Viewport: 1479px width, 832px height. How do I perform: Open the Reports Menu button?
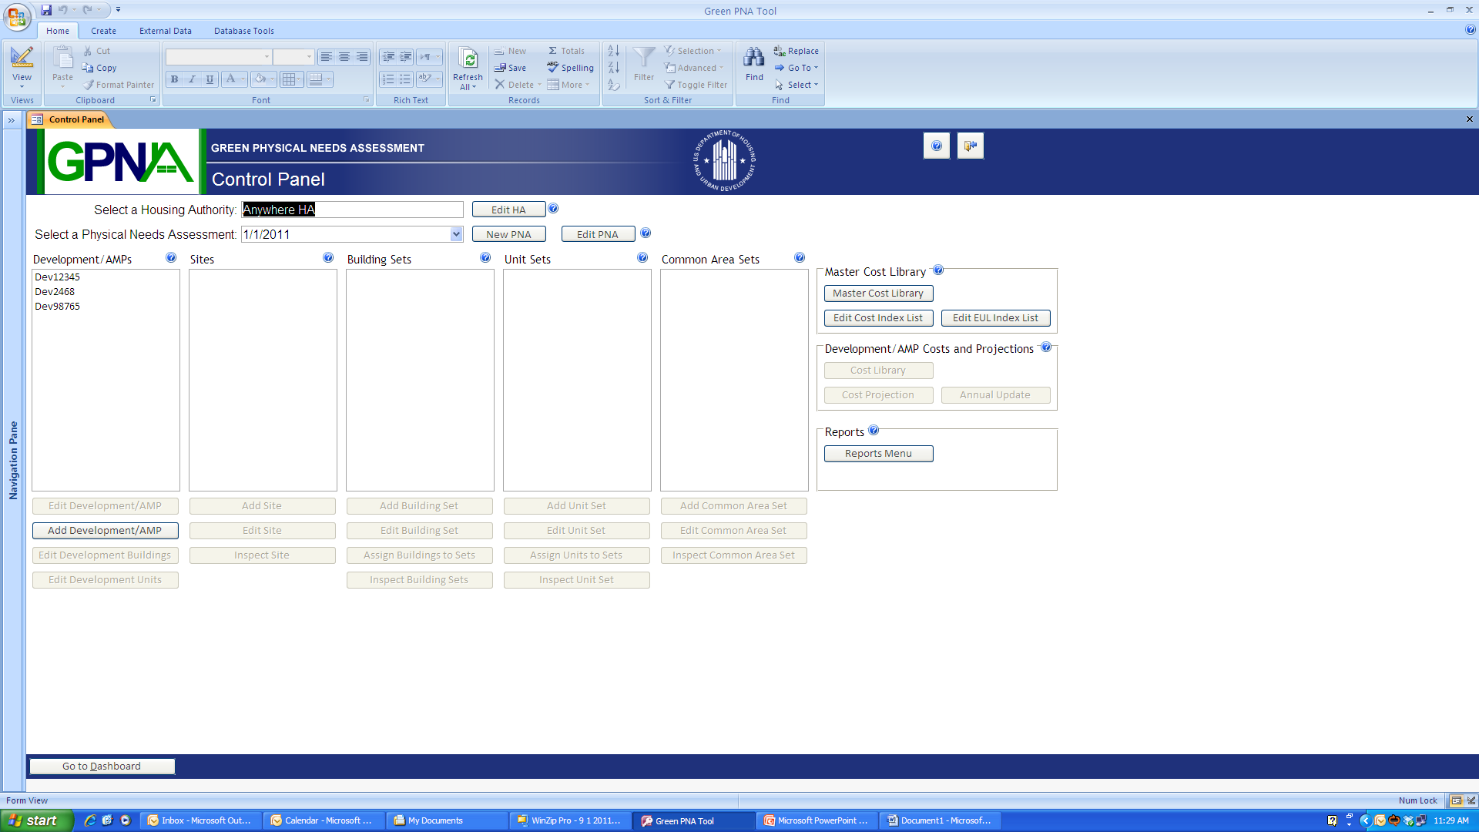coord(878,454)
